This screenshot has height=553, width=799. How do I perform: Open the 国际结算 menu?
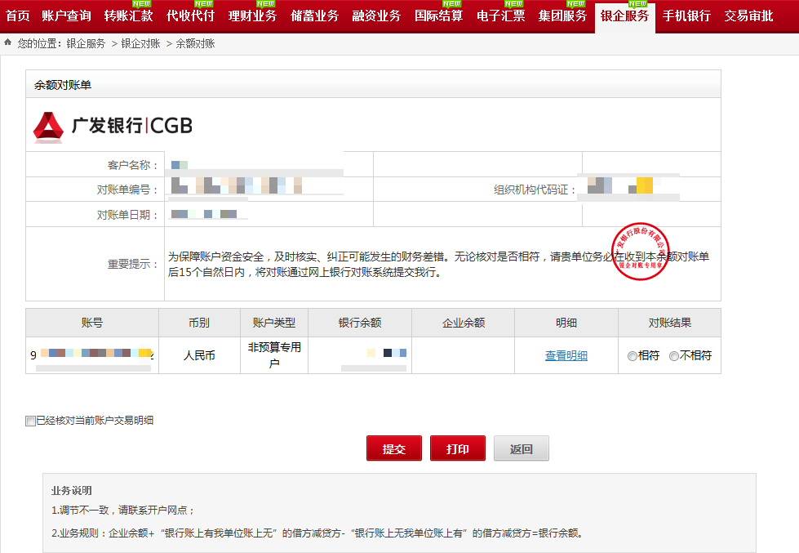[439, 16]
